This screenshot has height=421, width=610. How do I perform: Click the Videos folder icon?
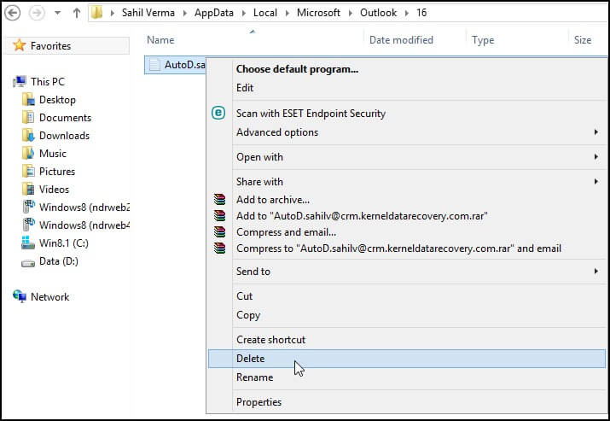pos(28,190)
